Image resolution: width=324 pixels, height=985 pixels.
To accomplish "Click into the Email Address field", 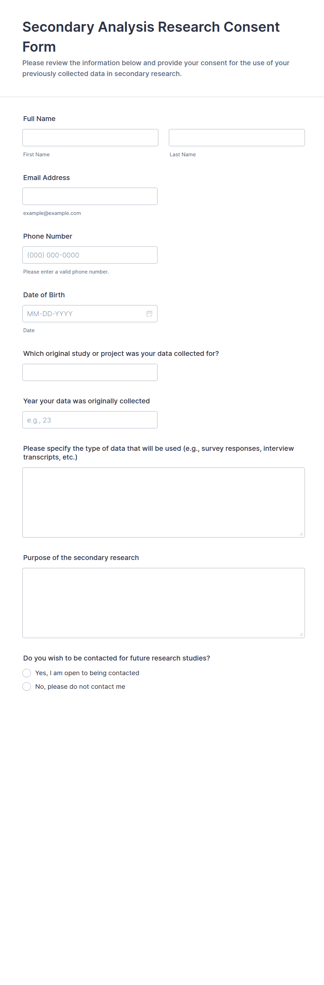I will point(90,196).
